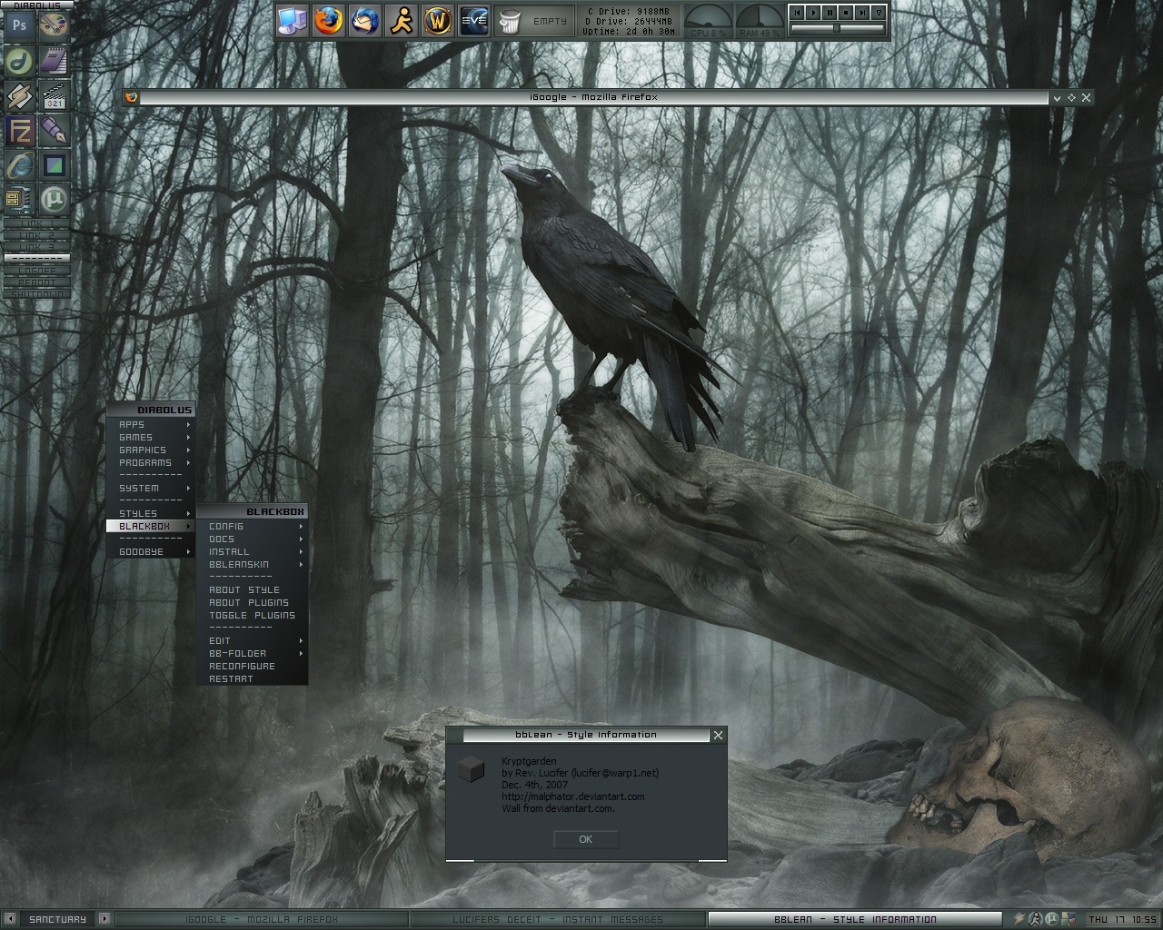Viewport: 1163px width, 930px height.
Task: Open the Edit submenu in Blackbox
Action: pyautogui.click(x=253, y=640)
